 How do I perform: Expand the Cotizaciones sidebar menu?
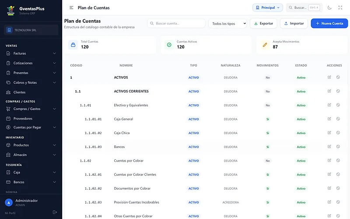click(x=31, y=63)
